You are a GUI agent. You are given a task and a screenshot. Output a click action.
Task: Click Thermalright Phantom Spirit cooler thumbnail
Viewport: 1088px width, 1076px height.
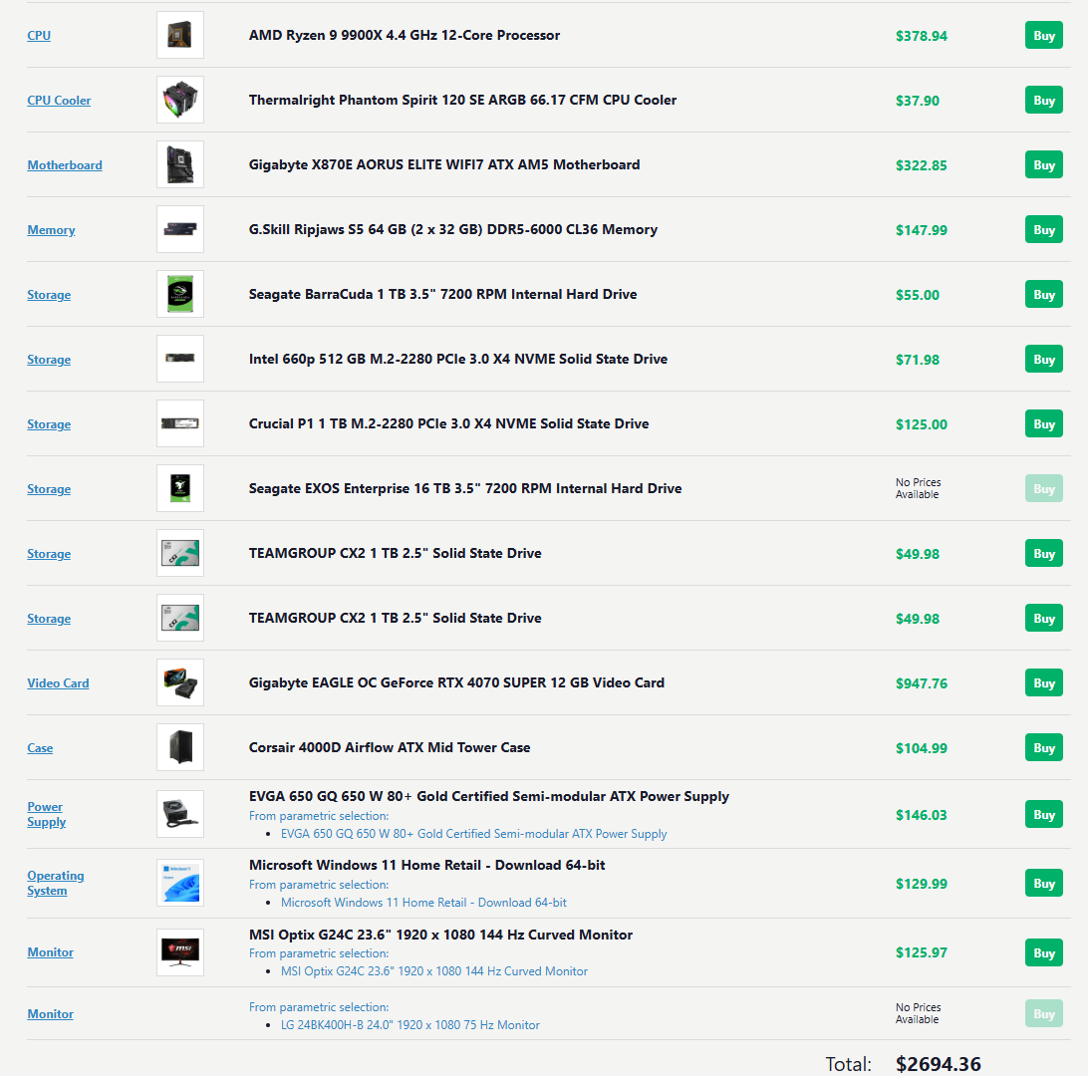tap(180, 100)
